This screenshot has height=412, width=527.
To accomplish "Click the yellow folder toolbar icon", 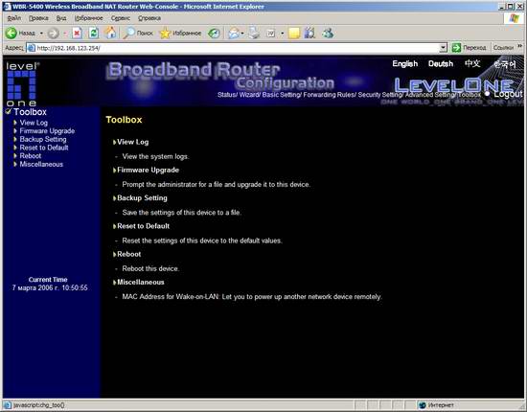I will [x=294, y=34].
